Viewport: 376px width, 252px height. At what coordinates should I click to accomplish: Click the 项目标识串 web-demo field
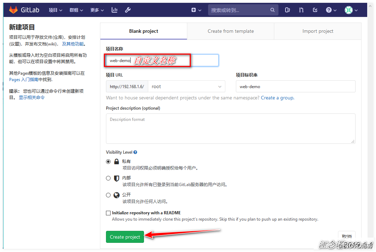click(x=296, y=86)
